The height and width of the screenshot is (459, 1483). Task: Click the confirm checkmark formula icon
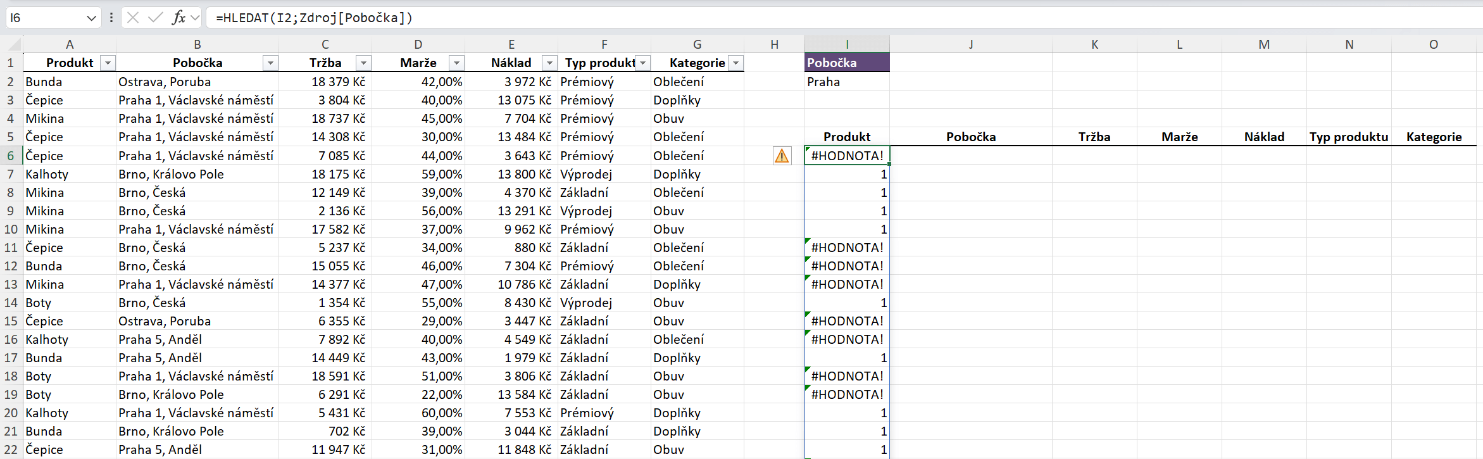pyautogui.click(x=155, y=18)
